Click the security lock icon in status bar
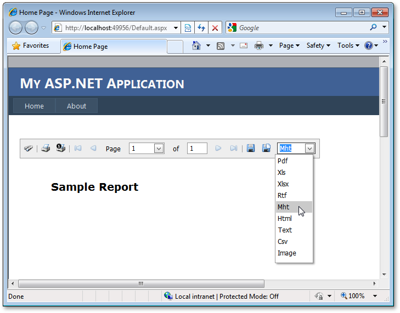This screenshot has width=400, height=313. tap(319, 296)
